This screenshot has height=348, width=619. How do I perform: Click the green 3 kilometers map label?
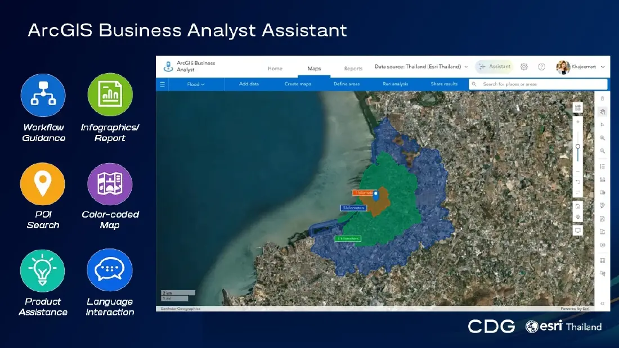pyautogui.click(x=348, y=238)
